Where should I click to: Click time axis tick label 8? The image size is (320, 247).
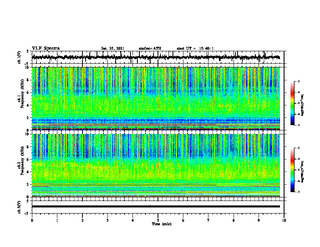(234, 220)
